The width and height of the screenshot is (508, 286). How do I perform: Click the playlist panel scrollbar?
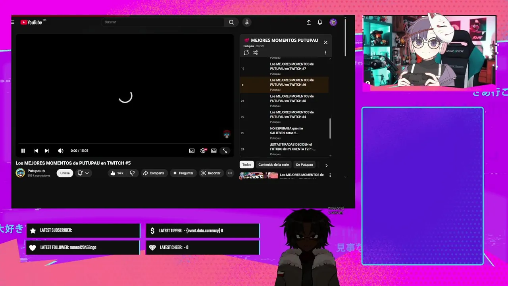(x=330, y=128)
